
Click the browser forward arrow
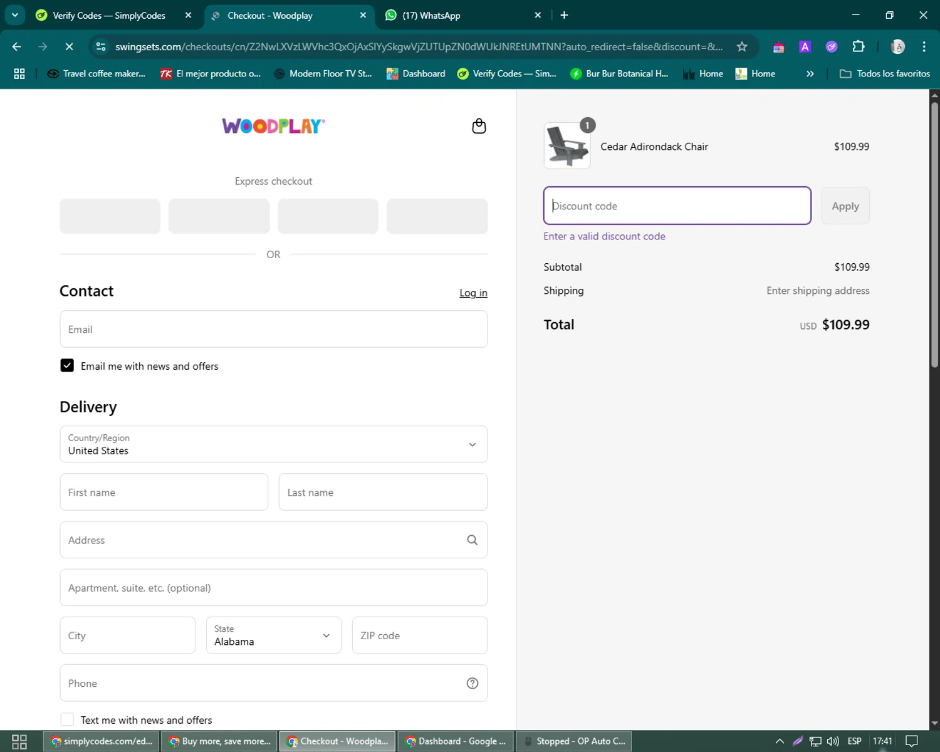[43, 46]
